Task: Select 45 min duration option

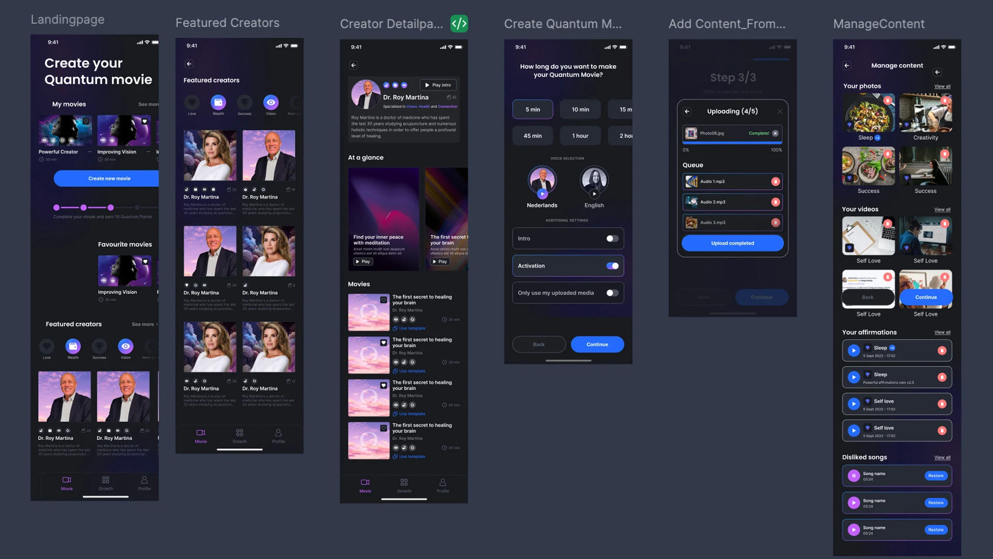Action: pyautogui.click(x=533, y=136)
